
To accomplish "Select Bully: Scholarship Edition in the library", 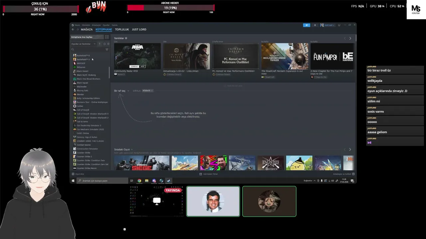I will pyautogui.click(x=88, y=98).
